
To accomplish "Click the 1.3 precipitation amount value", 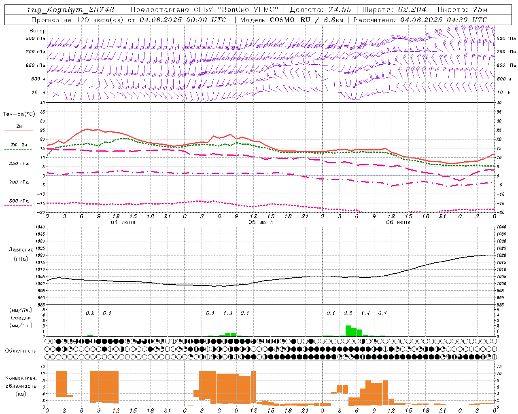I will coord(228,313).
